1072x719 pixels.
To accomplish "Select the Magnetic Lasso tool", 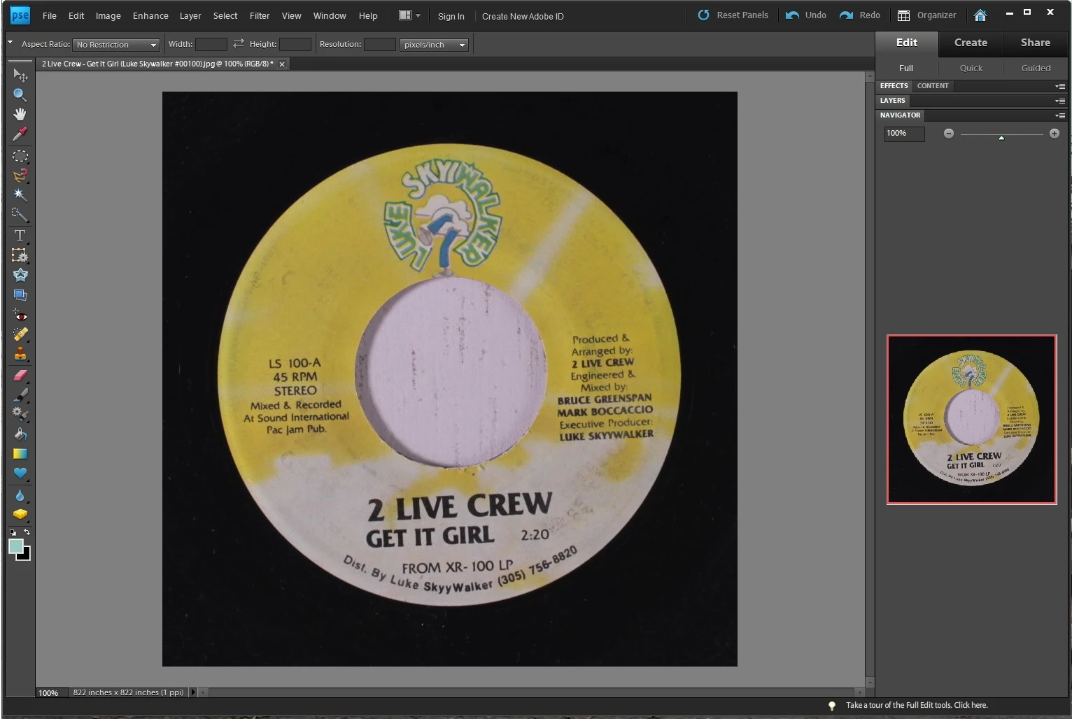I will 20,176.
